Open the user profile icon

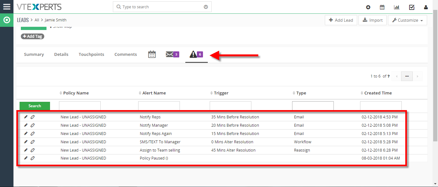426,7
